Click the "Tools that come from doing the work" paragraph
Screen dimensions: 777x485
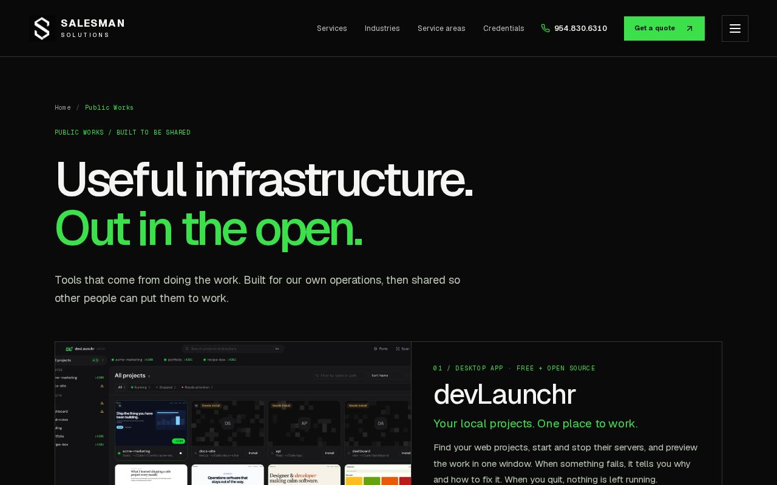[x=257, y=289]
